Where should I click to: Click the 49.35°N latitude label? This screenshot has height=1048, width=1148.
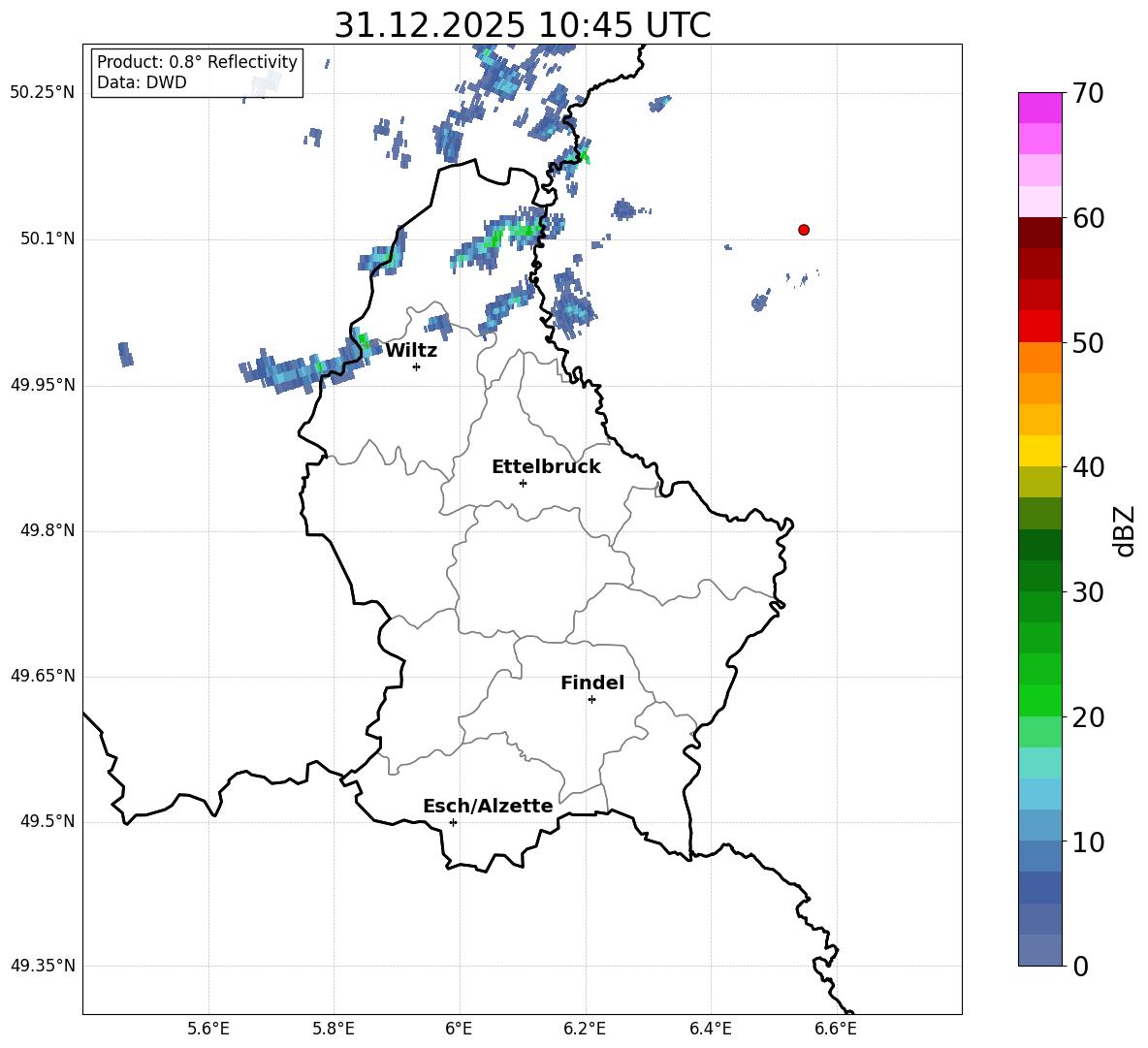tap(43, 966)
